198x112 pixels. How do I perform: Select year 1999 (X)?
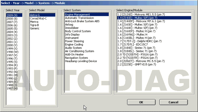(x=14, y=48)
